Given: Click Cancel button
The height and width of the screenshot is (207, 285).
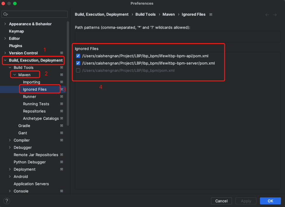Looking at the screenshot, I should (221, 201).
